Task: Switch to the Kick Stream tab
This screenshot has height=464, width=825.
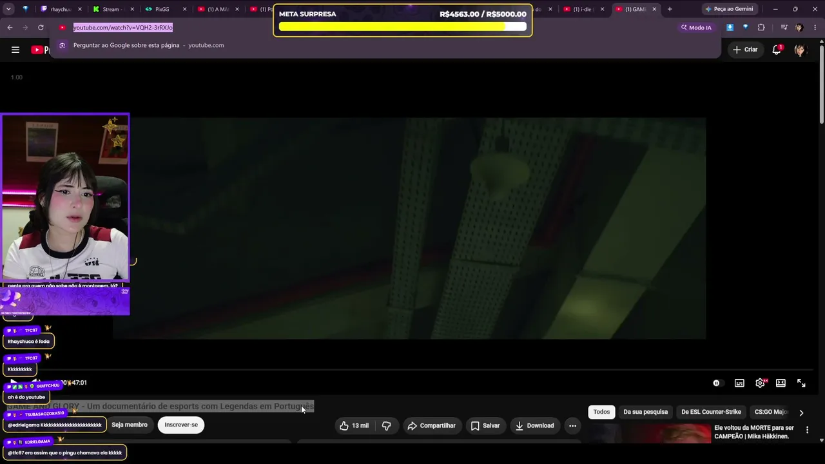Action: click(113, 9)
